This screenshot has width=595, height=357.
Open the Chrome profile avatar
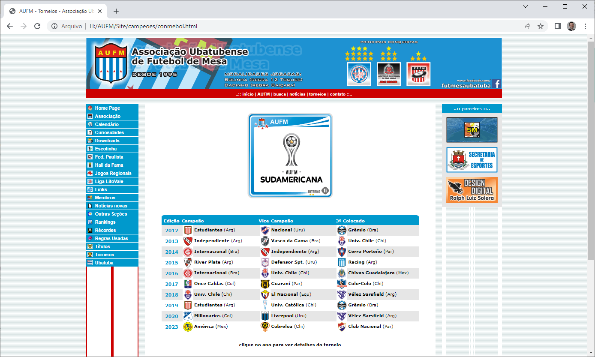[x=571, y=26]
